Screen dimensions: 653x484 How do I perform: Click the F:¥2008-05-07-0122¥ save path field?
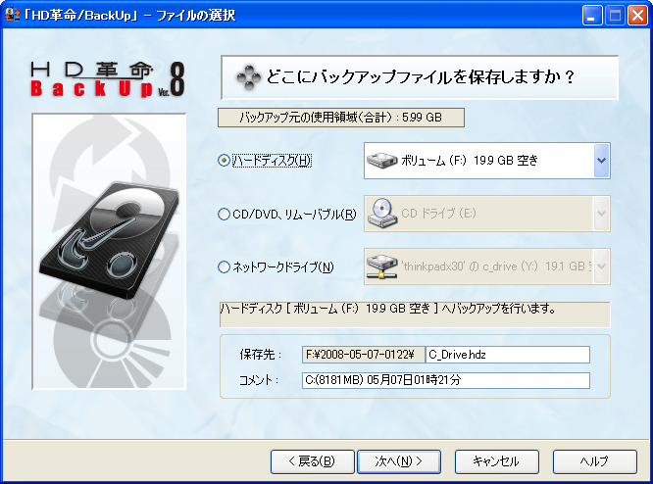pyautogui.click(x=363, y=355)
